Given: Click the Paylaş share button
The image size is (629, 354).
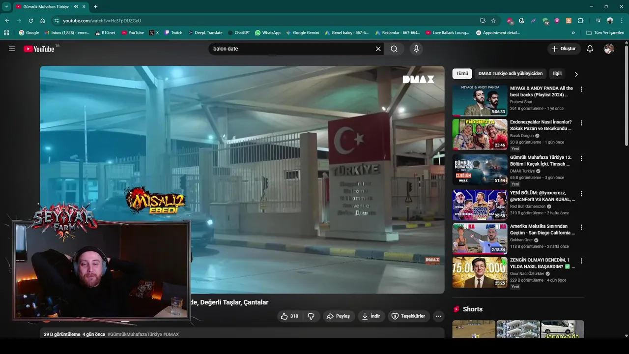Looking at the screenshot, I should tap(338, 316).
